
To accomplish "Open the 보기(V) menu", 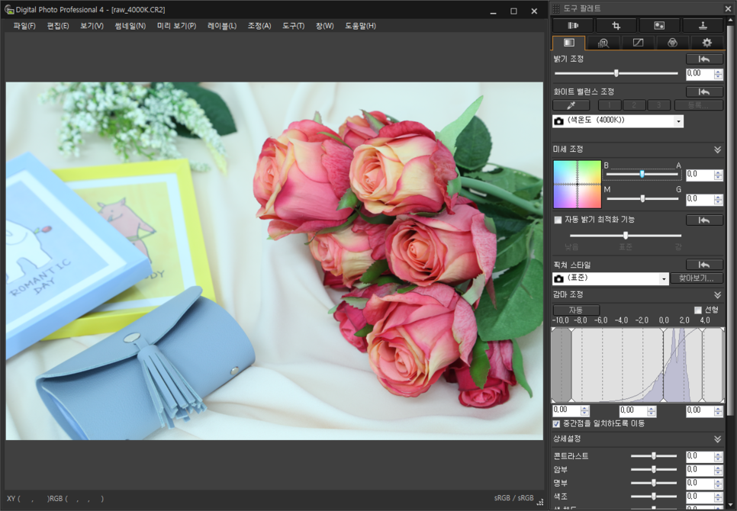I will (x=92, y=26).
